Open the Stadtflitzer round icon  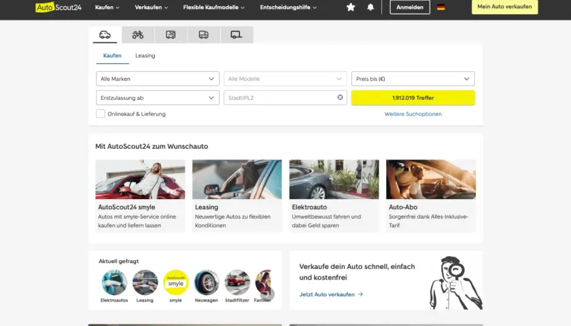pyautogui.click(x=237, y=283)
